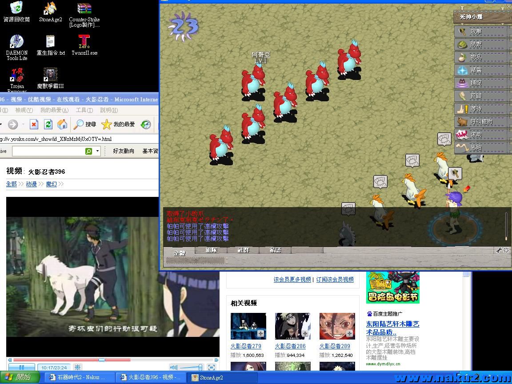Open the 魔獸爭霸III desktop shortcut
The image size is (512, 384).
pos(50,78)
